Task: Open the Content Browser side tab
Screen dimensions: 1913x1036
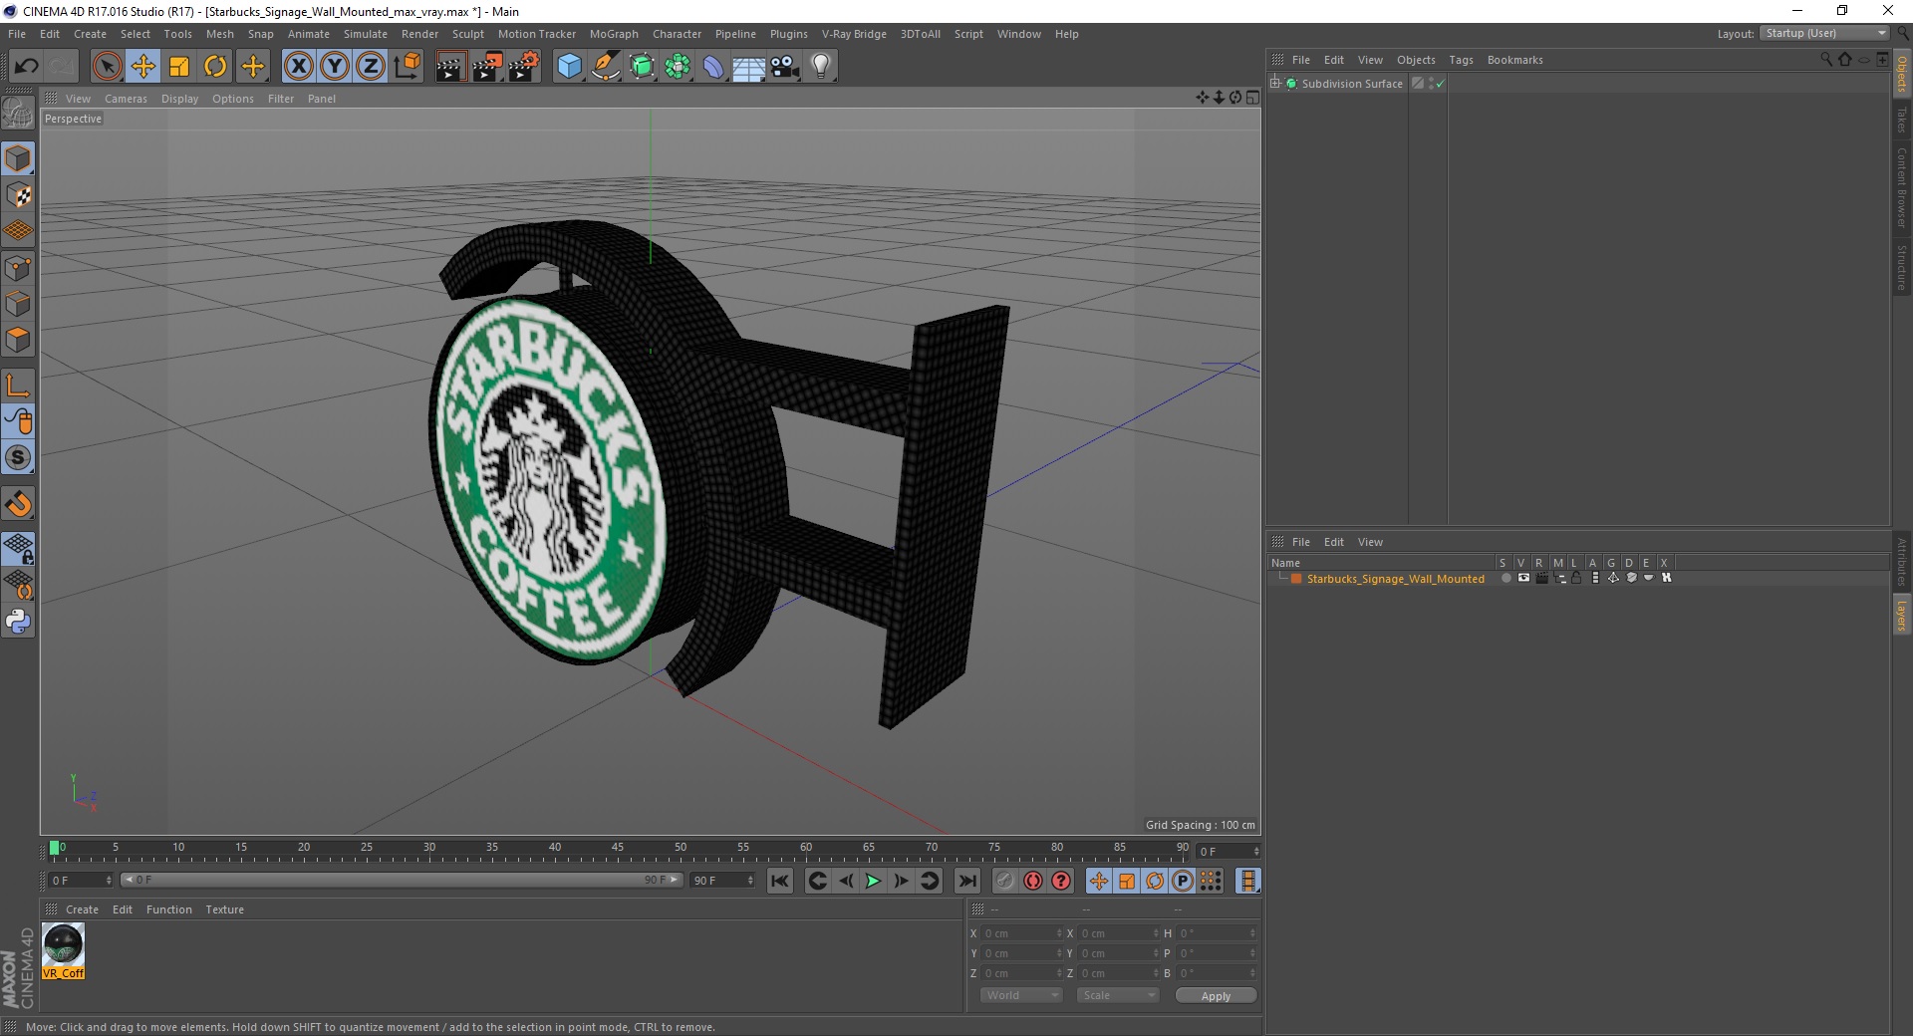Action: [x=1901, y=187]
